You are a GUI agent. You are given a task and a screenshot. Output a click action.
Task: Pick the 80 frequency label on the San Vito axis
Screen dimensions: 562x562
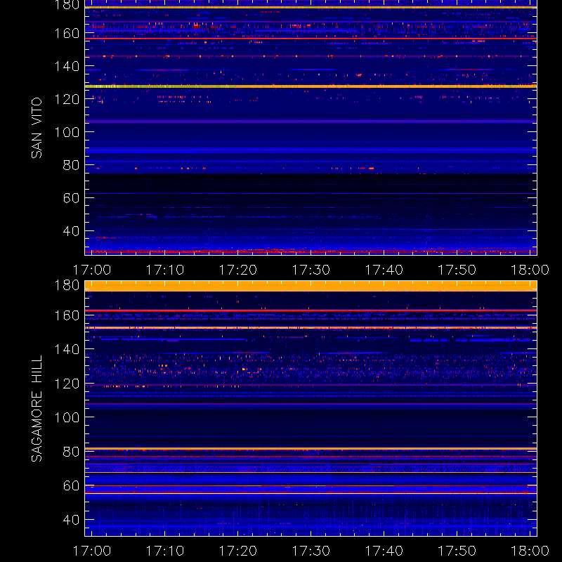click(x=71, y=165)
